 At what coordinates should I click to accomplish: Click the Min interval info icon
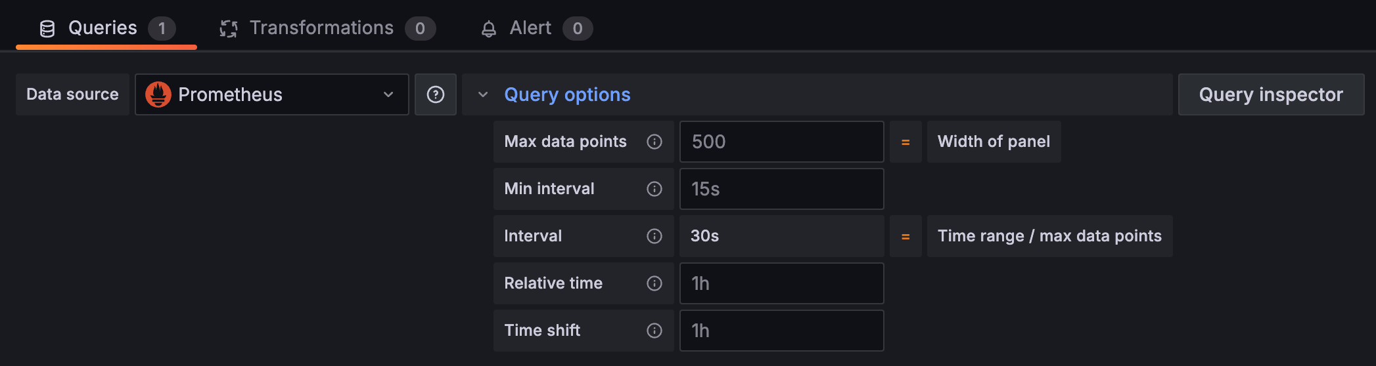654,189
